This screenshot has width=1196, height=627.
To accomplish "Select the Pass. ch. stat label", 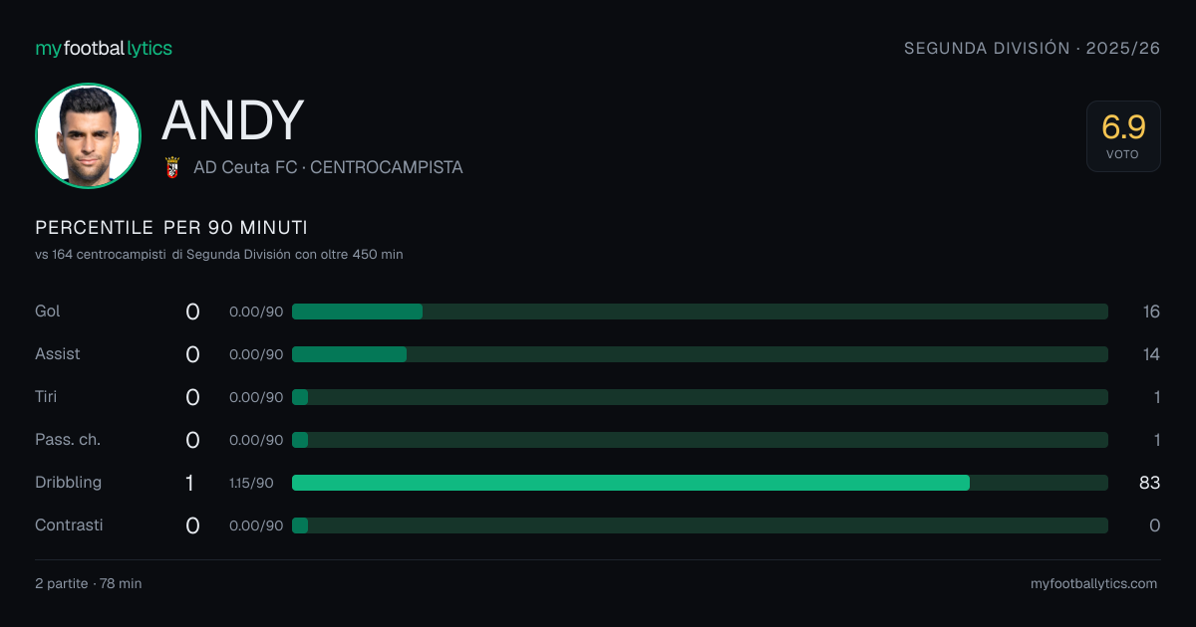I will click(x=68, y=440).
